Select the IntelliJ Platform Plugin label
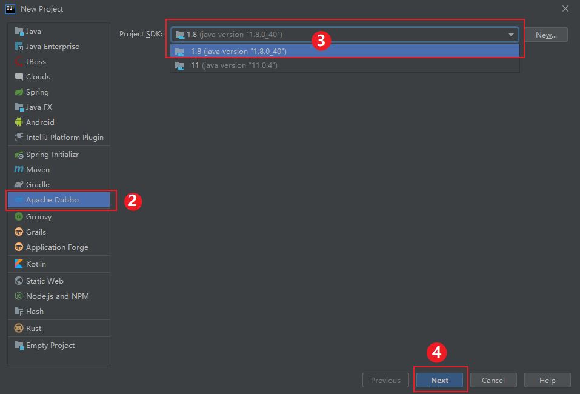 point(65,137)
